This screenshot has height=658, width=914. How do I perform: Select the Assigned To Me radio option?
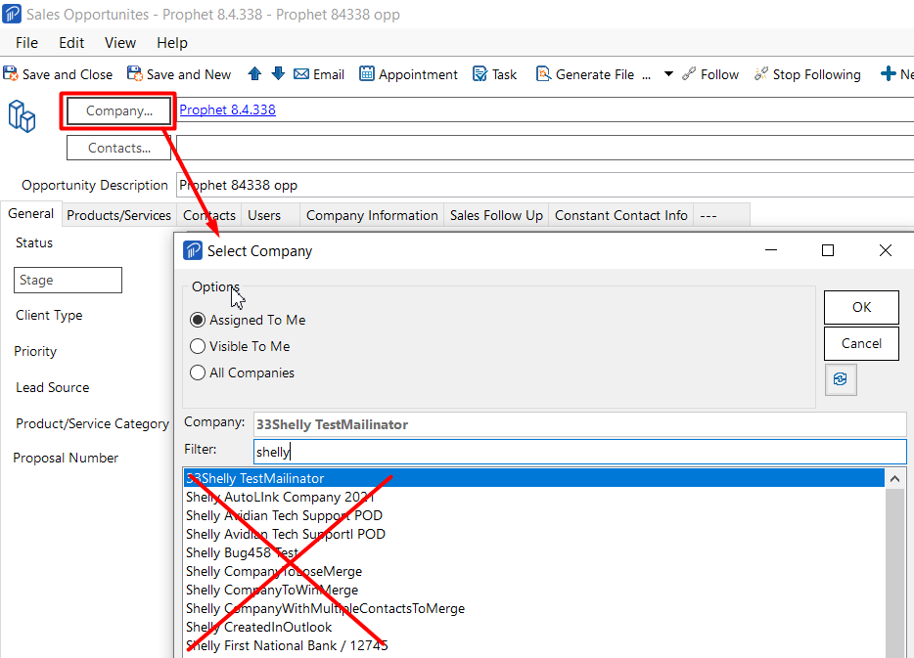click(198, 320)
